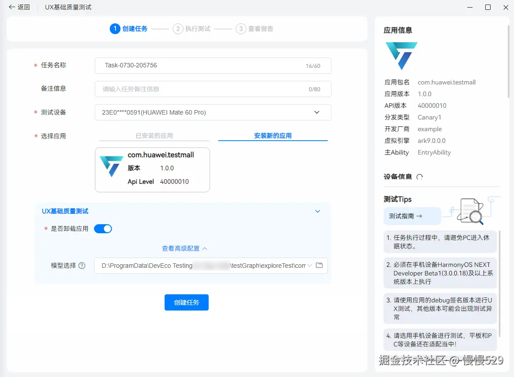Click the tips list scrollbar
The width and height of the screenshot is (514, 377).
pos(499,284)
